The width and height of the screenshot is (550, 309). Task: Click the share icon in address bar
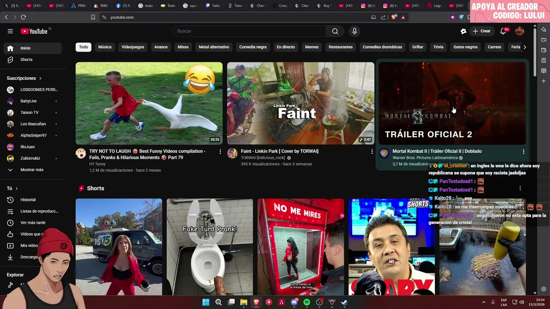click(383, 17)
